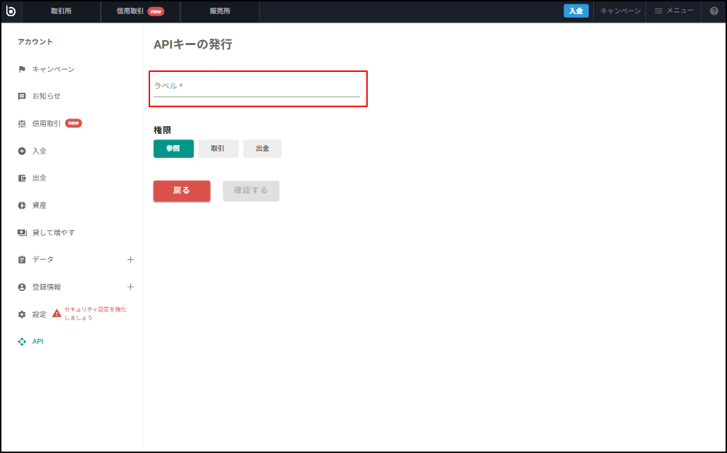
Task: Toggle off the 参照 permission
Action: (x=173, y=148)
